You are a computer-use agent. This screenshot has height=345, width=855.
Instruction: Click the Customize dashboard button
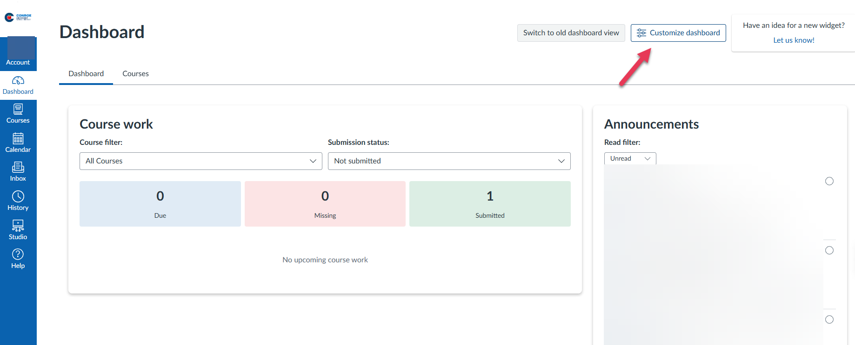678,33
